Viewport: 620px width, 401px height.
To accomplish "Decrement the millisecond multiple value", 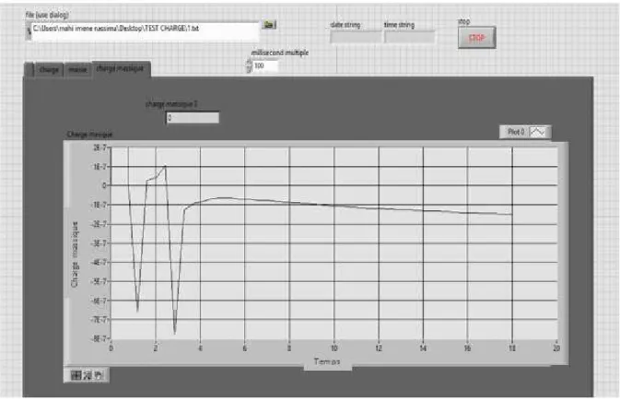I will (x=249, y=69).
